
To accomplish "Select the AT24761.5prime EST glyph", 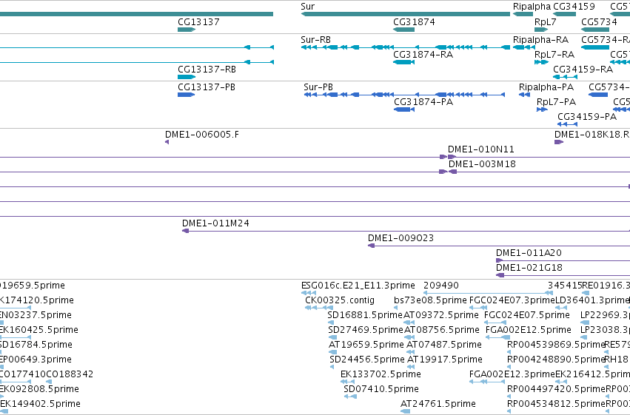I will tap(406, 411).
